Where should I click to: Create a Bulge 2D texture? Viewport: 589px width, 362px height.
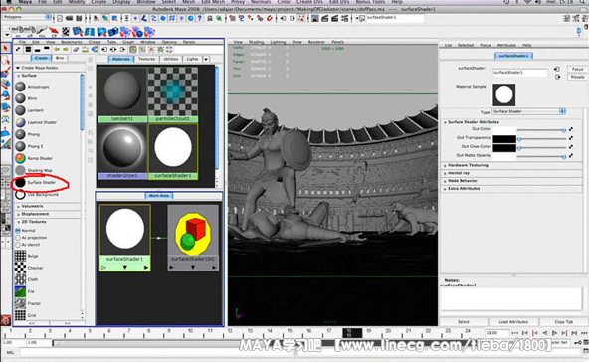point(27,256)
